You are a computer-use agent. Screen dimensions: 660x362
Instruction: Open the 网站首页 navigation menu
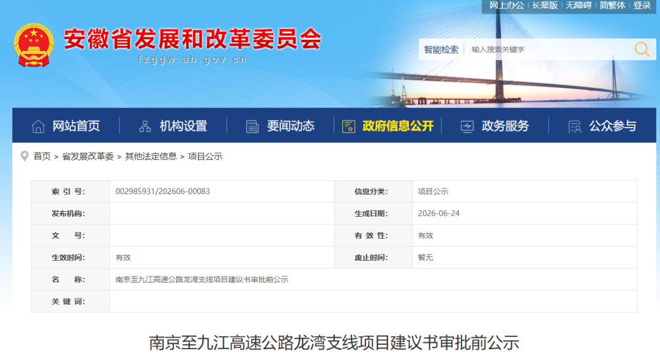click(76, 126)
